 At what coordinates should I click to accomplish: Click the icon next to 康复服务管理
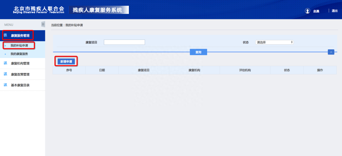point(6,35)
